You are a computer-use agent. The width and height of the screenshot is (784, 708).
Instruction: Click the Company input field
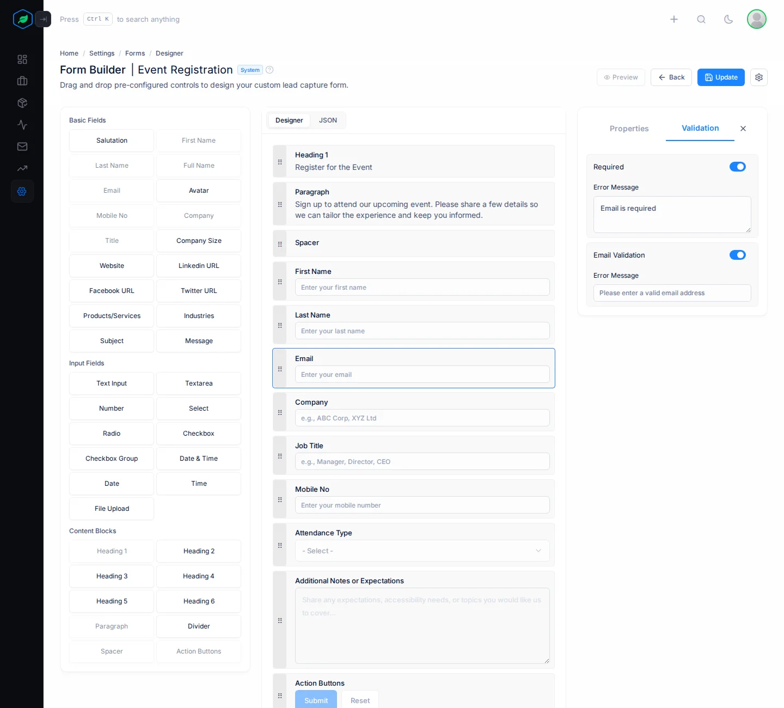[422, 418]
